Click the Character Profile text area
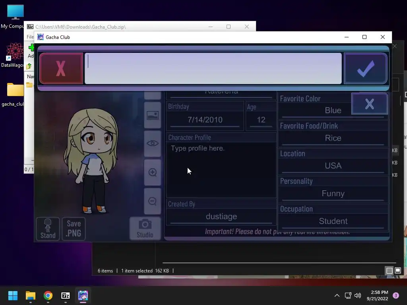The image size is (407, 305). point(221,170)
